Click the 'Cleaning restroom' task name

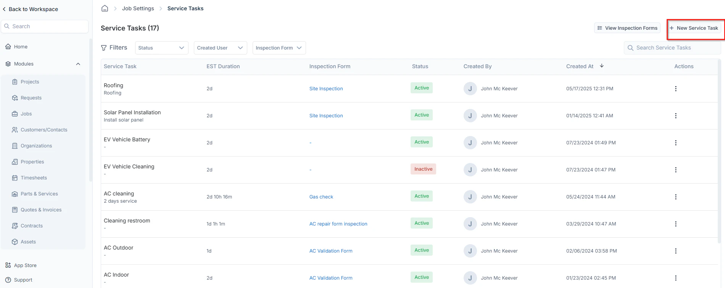coord(127,221)
